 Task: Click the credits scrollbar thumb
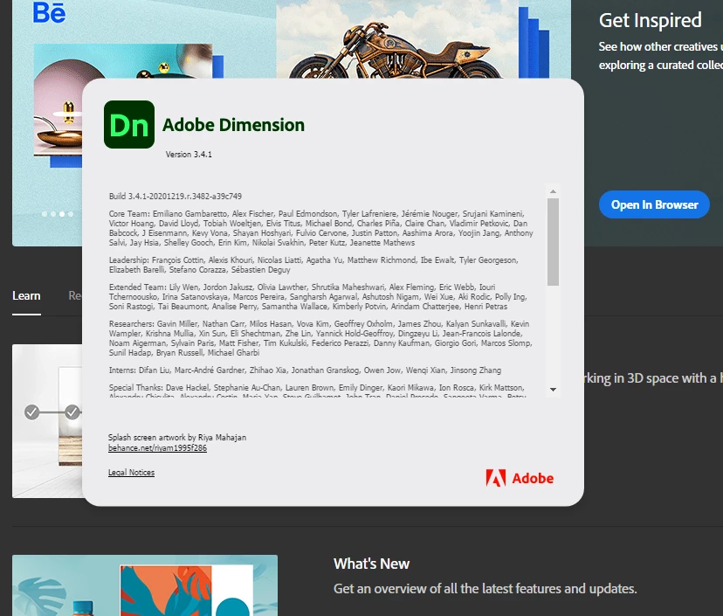[553, 242]
